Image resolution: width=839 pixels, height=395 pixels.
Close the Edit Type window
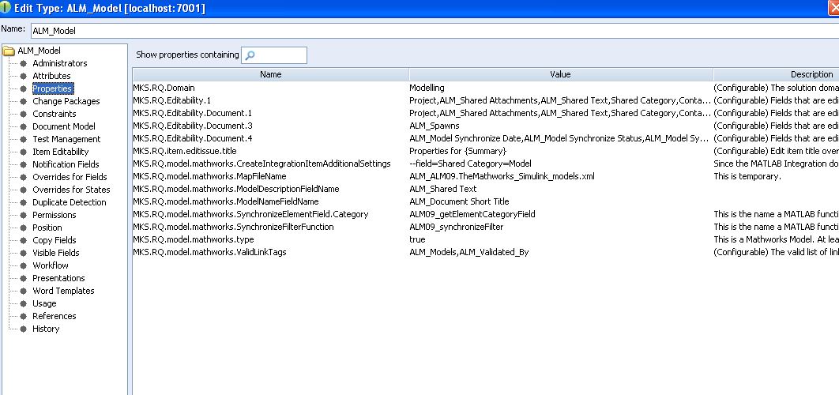coord(833,8)
